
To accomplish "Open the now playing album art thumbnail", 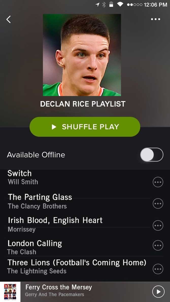I will [10, 292].
